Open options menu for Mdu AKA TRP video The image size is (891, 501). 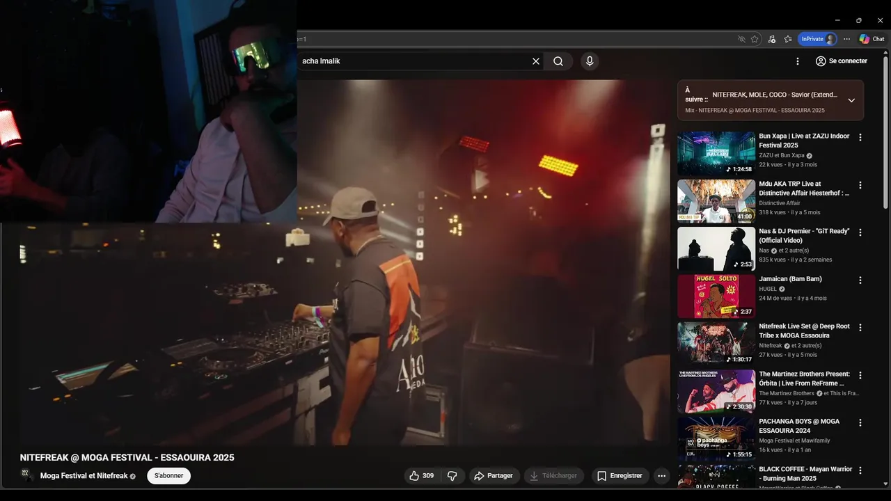tap(860, 185)
